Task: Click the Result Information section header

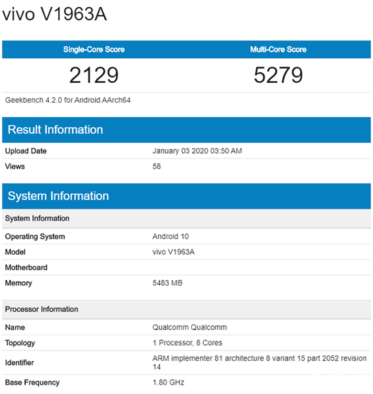Action: [55, 130]
